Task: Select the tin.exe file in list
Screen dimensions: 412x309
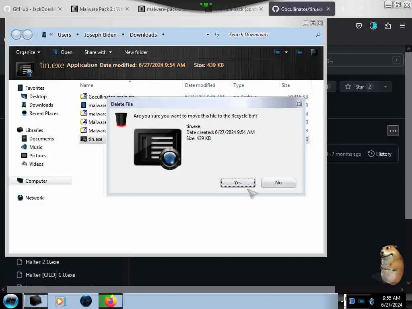Action: [92, 139]
